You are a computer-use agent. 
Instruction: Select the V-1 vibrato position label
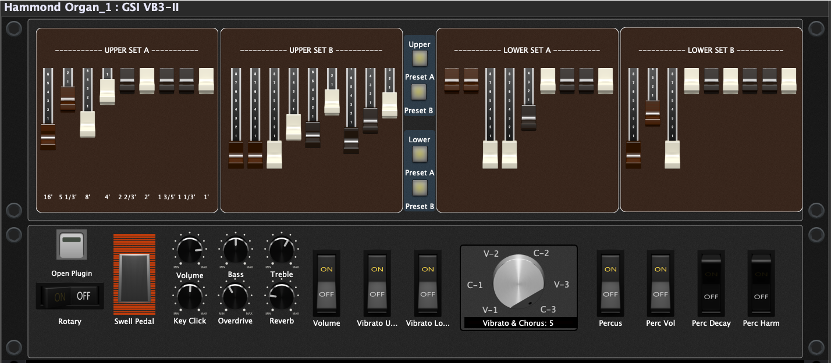(x=491, y=310)
